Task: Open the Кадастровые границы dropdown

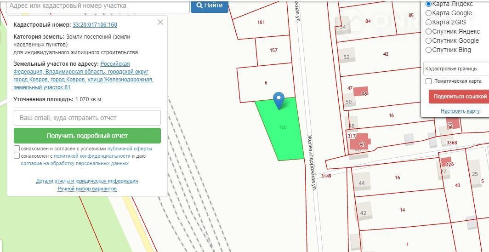Action: (x=456, y=69)
